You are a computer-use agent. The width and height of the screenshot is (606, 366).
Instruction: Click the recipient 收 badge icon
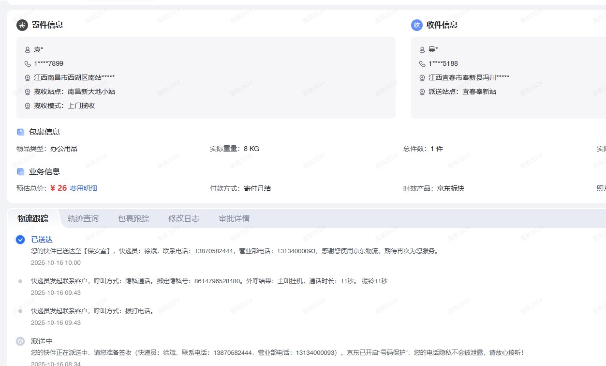click(417, 25)
